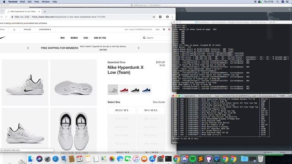292x164 pixels.
Task: Close the Nike Hyperdunk X Low tab
Action: [x=39, y=11]
